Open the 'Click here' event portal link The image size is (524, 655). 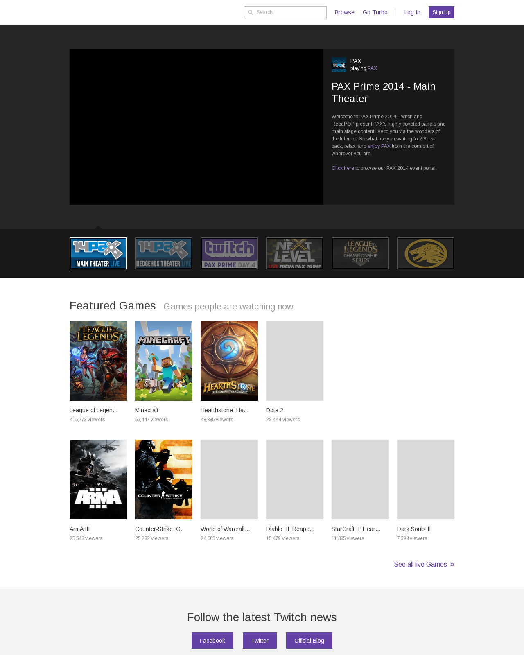pos(343,168)
